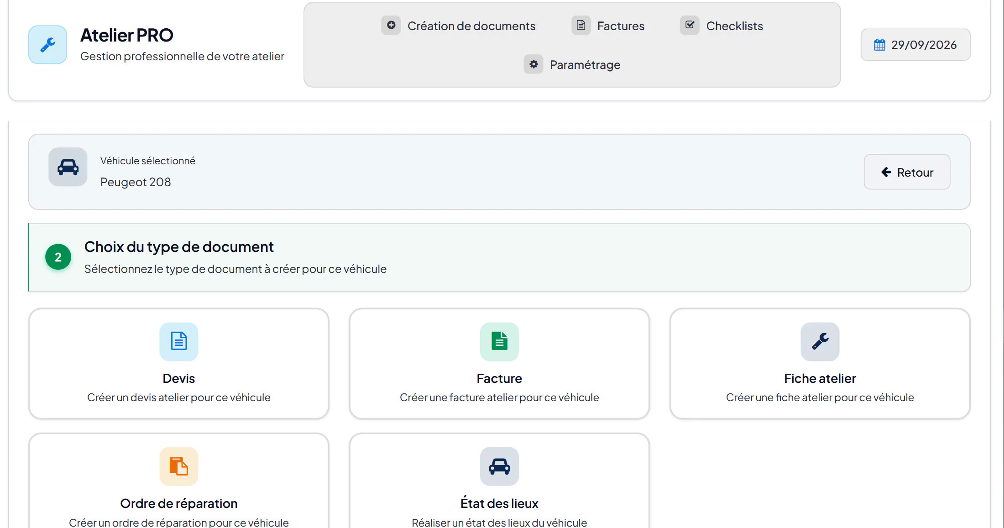1004x528 pixels.
Task: Select the État des lieux card title
Action: [x=499, y=503]
